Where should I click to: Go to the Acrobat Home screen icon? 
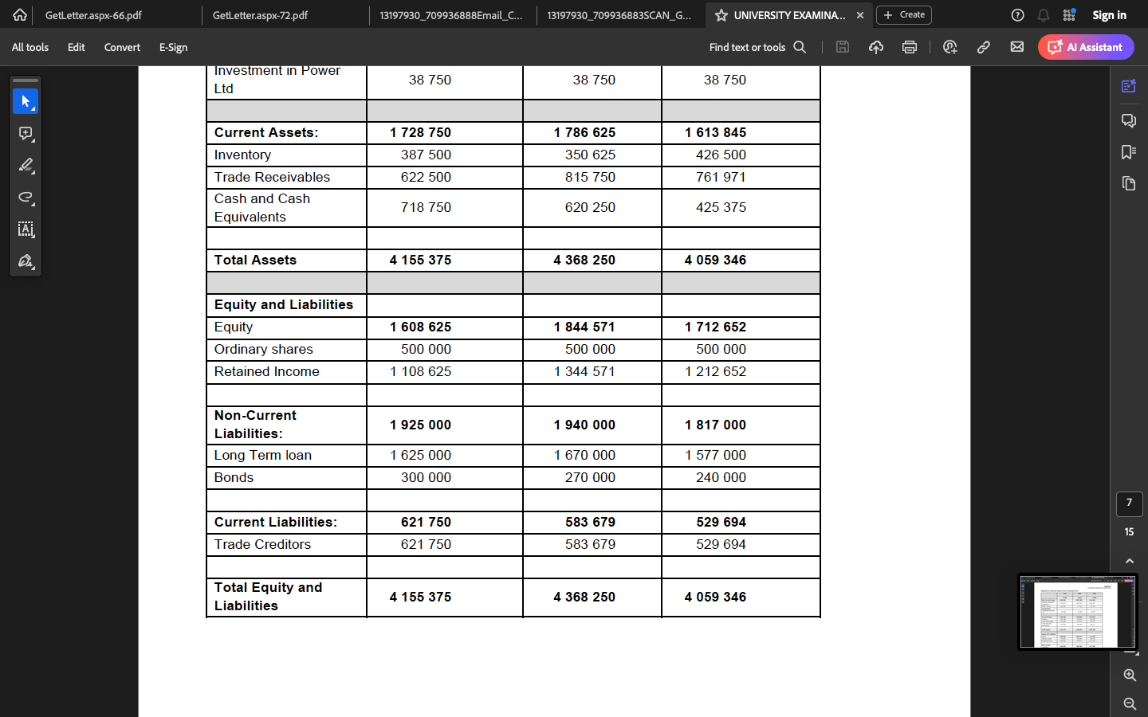pos(19,15)
